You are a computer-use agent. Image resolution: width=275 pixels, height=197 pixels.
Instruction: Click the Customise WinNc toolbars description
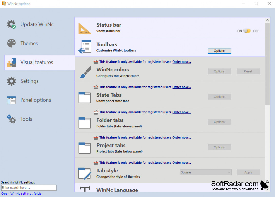point(116,50)
